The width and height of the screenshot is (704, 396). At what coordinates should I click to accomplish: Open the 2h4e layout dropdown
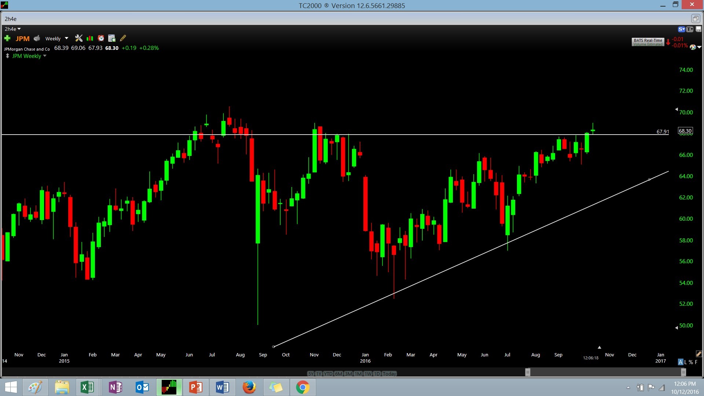click(13, 29)
